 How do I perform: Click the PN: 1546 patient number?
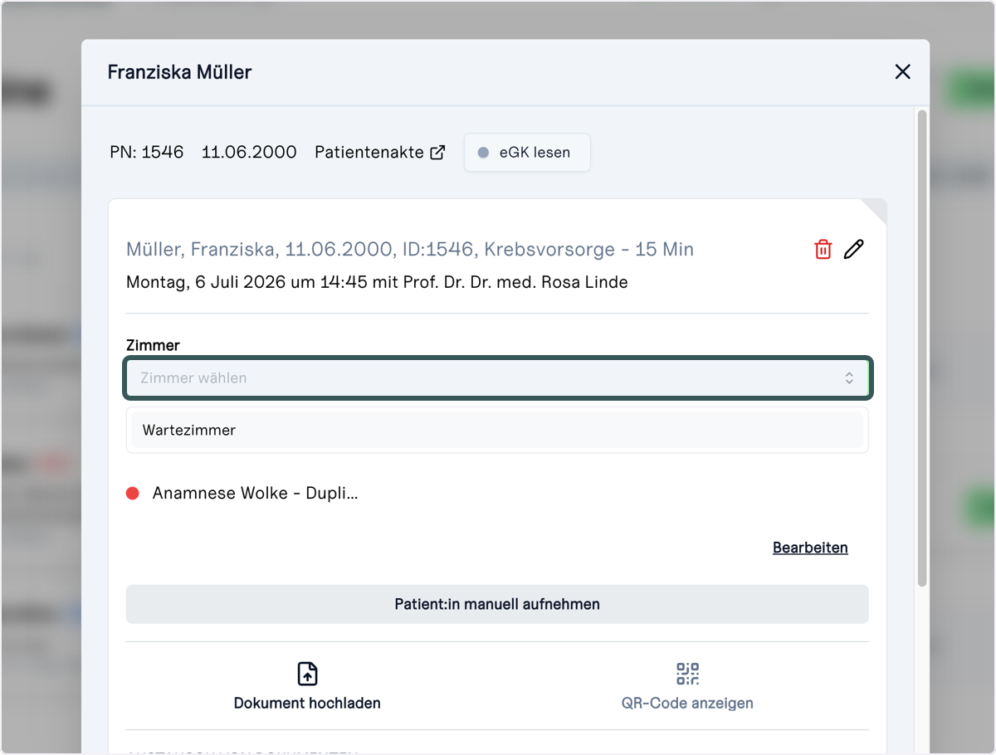pos(147,153)
